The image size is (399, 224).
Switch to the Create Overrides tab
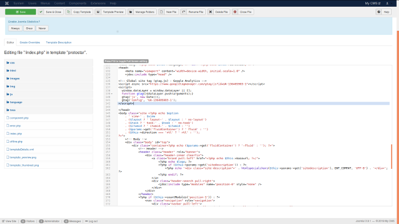click(30, 43)
